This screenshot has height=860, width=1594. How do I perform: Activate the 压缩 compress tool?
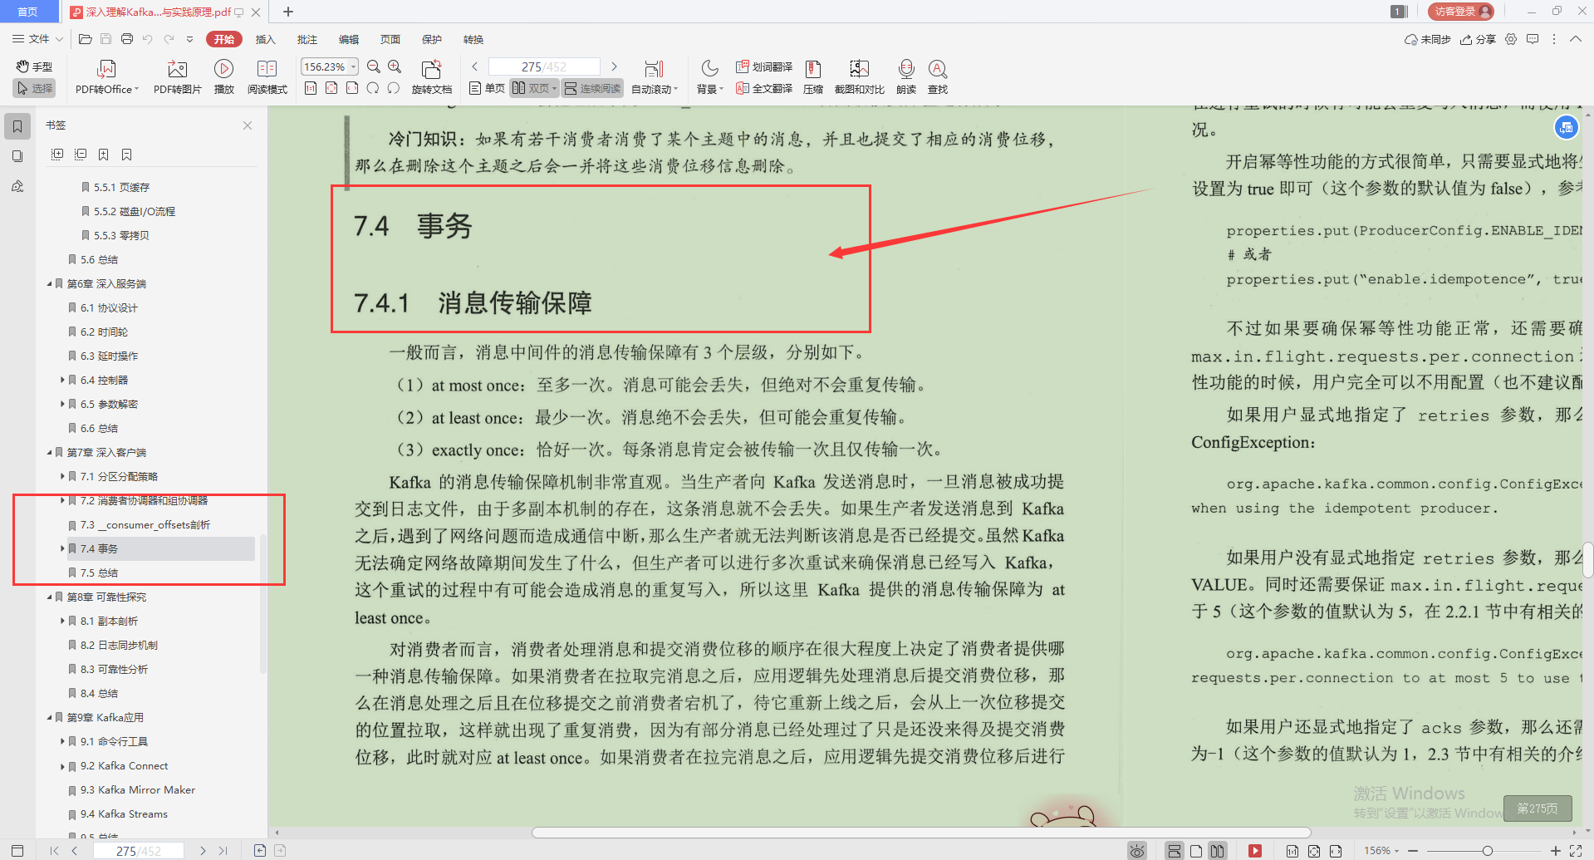(x=812, y=76)
